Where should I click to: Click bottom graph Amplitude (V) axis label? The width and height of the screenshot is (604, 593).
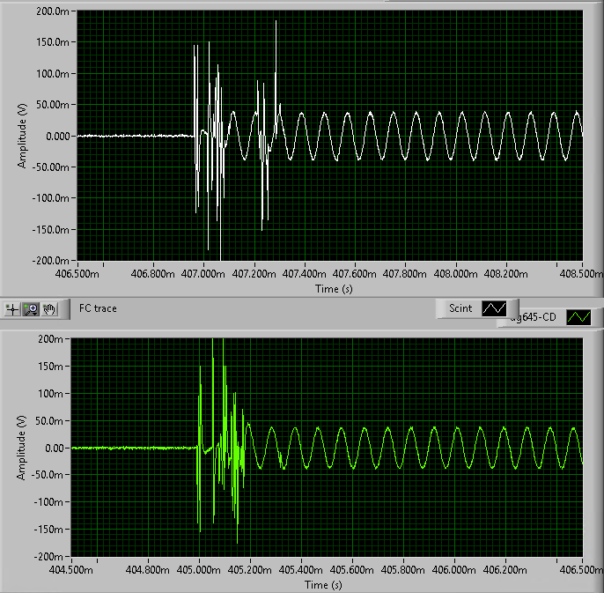20,448
